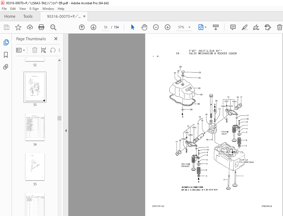Image resolution: width=283 pixels, height=216 pixels.
Task: Click the Extract pages scissors icon
Action: tap(43, 50)
